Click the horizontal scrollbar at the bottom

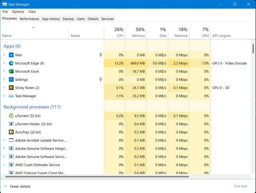(97, 177)
